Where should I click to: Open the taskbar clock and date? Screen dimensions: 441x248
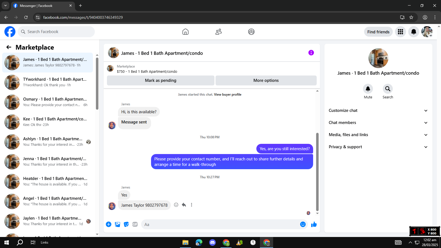[x=430, y=242]
